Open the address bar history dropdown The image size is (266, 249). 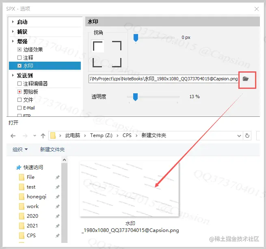[x=239, y=136]
